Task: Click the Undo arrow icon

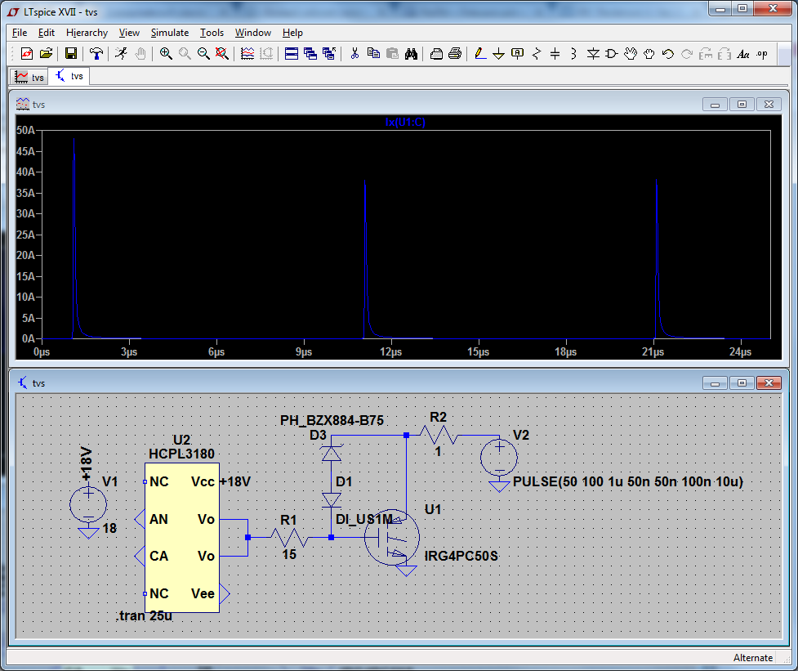Action: (667, 54)
